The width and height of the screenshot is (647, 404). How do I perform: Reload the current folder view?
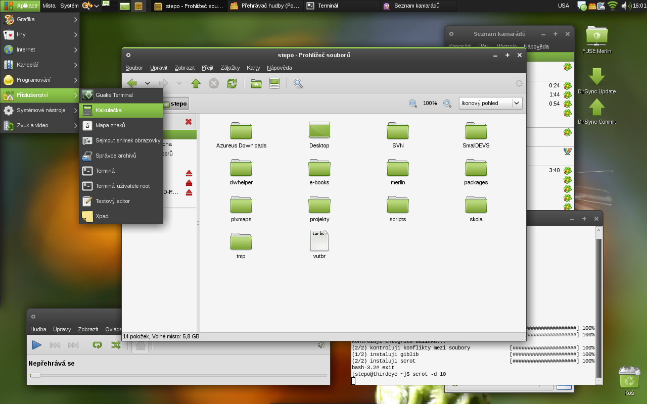coord(232,83)
